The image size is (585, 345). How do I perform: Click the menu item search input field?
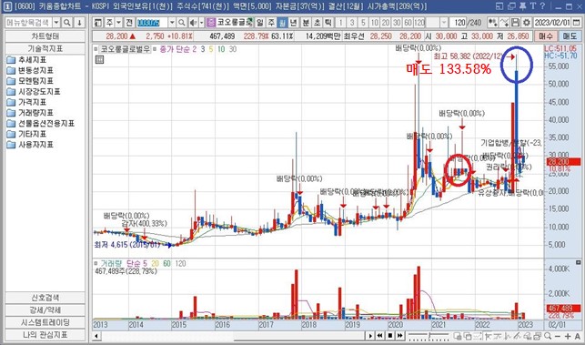29,23
